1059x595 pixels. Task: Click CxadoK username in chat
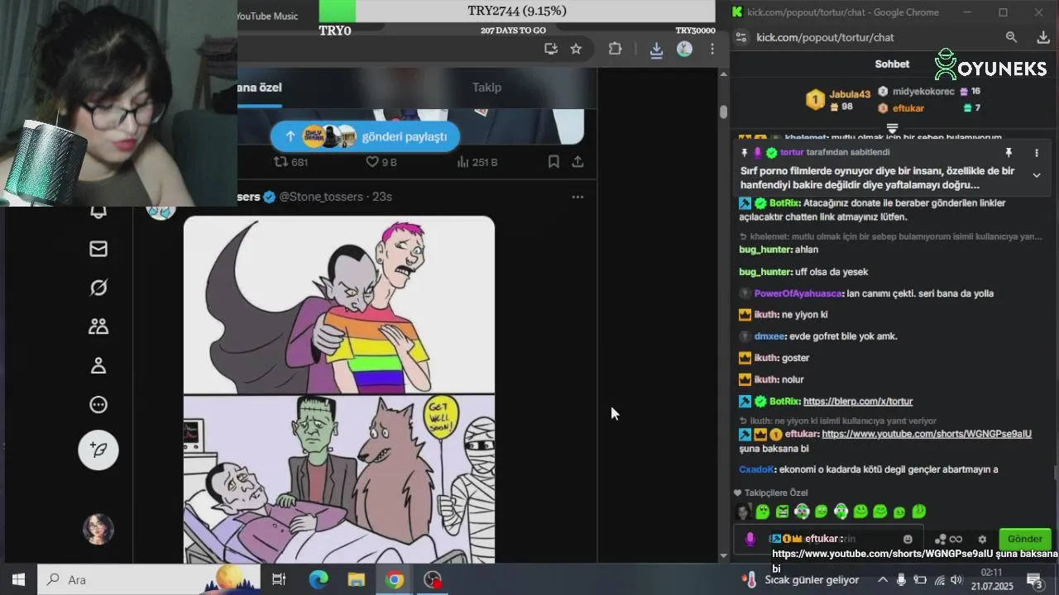click(757, 469)
